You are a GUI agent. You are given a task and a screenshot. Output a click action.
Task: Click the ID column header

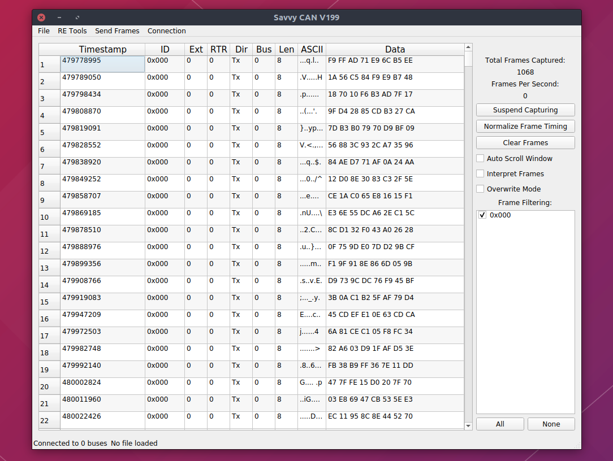pyautogui.click(x=165, y=49)
